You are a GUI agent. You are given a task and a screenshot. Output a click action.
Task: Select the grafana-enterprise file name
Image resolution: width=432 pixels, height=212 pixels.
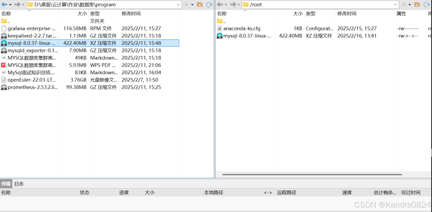pyautogui.click(x=32, y=28)
